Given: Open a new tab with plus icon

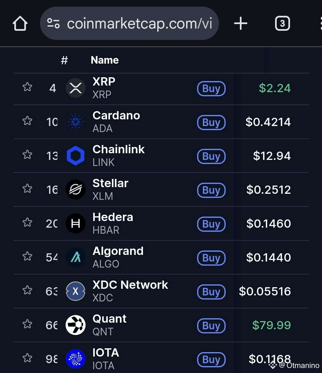Looking at the screenshot, I should 241,23.
